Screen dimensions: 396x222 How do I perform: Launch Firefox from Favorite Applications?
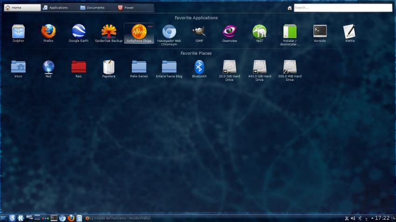pyautogui.click(x=48, y=33)
